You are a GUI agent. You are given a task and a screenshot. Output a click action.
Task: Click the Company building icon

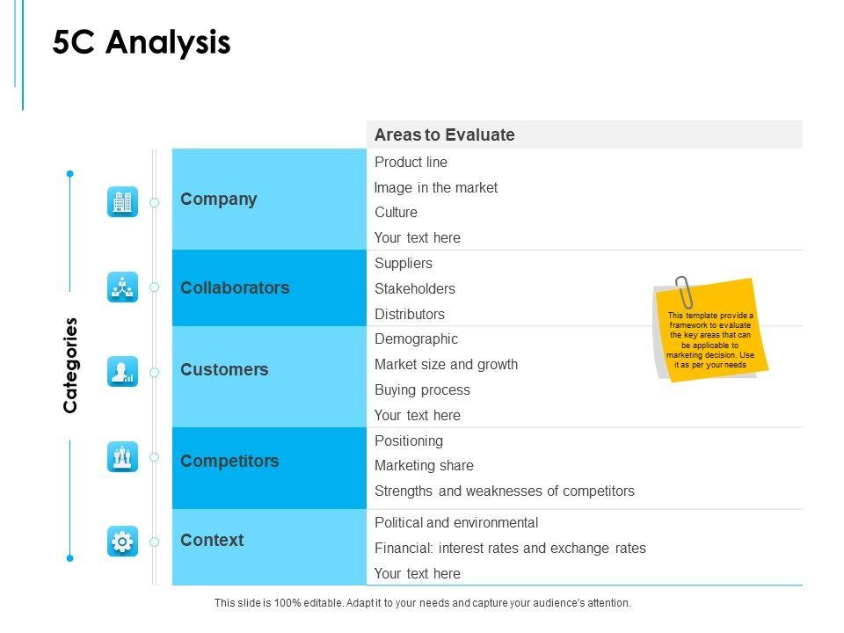tap(122, 202)
